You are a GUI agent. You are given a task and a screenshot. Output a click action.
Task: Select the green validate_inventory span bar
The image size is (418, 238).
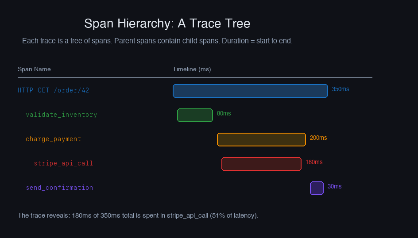(x=195, y=115)
